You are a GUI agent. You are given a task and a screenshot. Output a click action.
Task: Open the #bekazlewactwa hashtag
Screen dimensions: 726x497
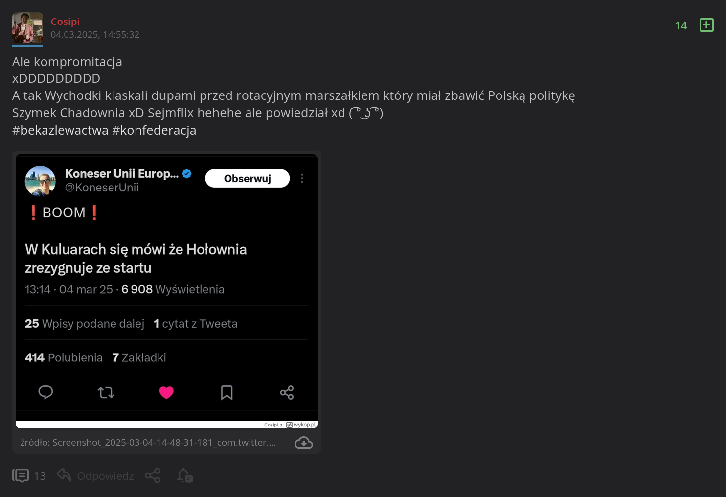coord(60,130)
